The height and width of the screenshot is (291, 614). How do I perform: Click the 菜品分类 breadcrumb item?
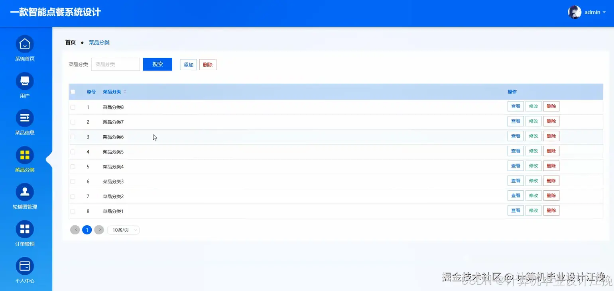[99, 42]
